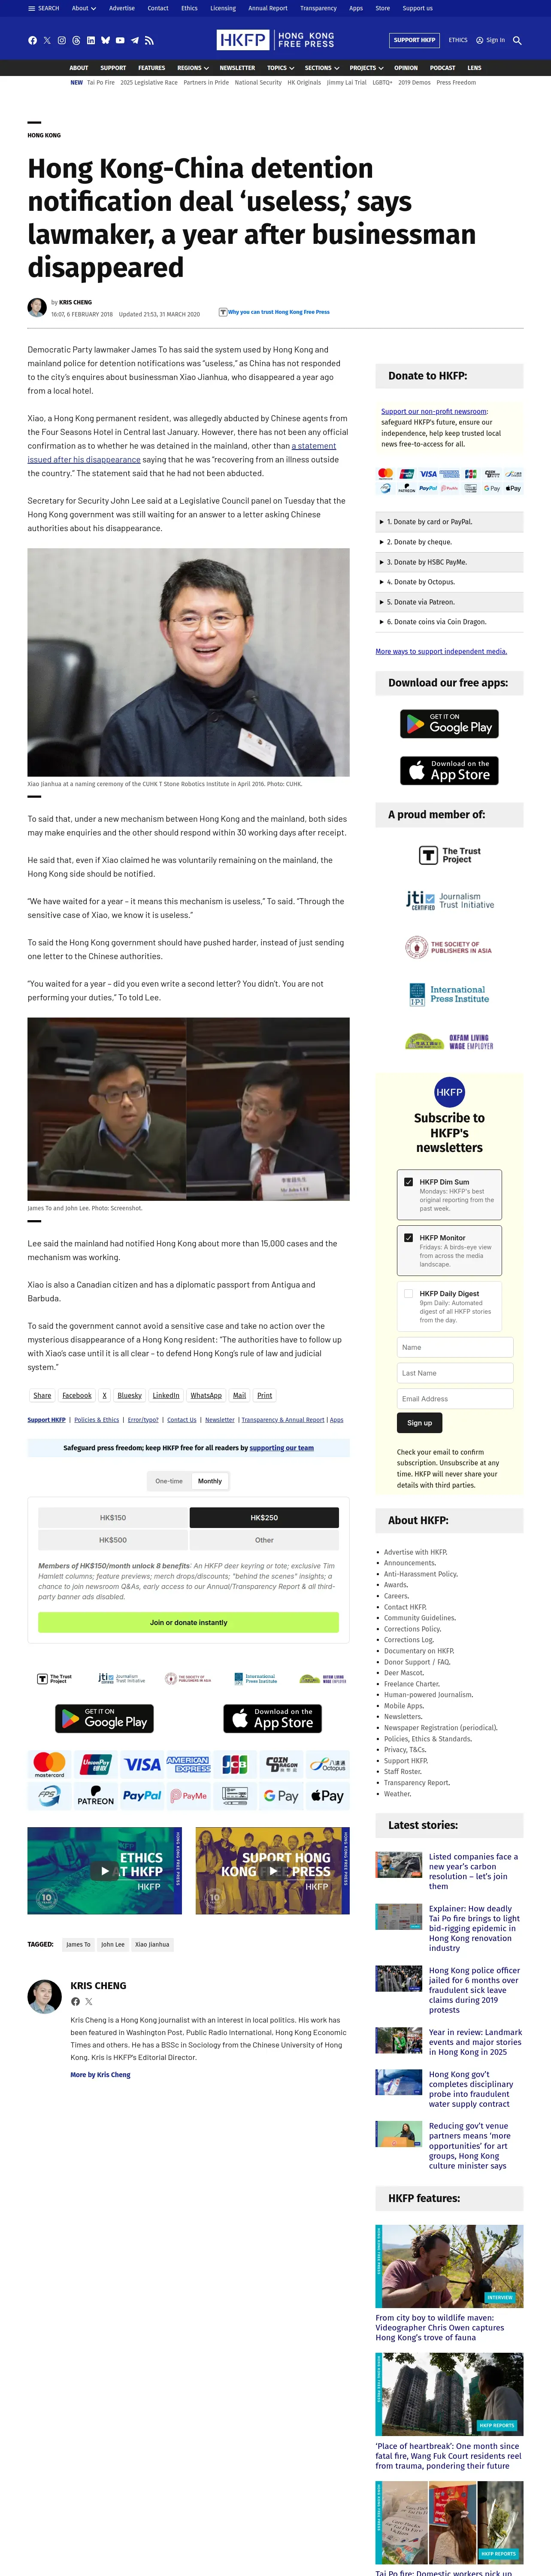The image size is (551, 2576).
Task: Click Sign in link
Action: pyautogui.click(x=491, y=40)
